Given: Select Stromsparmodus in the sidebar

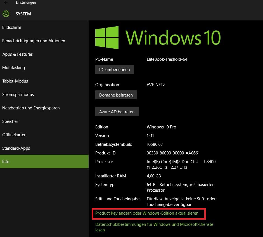Looking at the screenshot, I should pos(44,95).
